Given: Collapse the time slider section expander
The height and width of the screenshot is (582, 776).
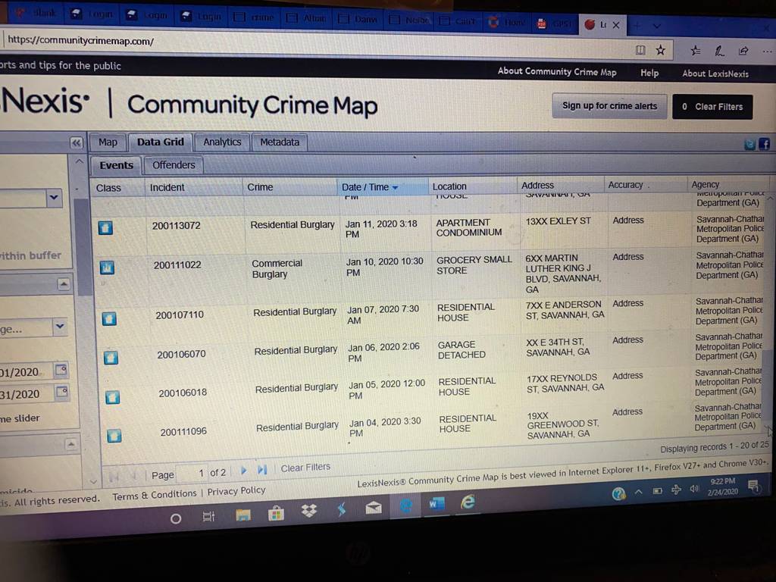Looking at the screenshot, I should click(70, 444).
